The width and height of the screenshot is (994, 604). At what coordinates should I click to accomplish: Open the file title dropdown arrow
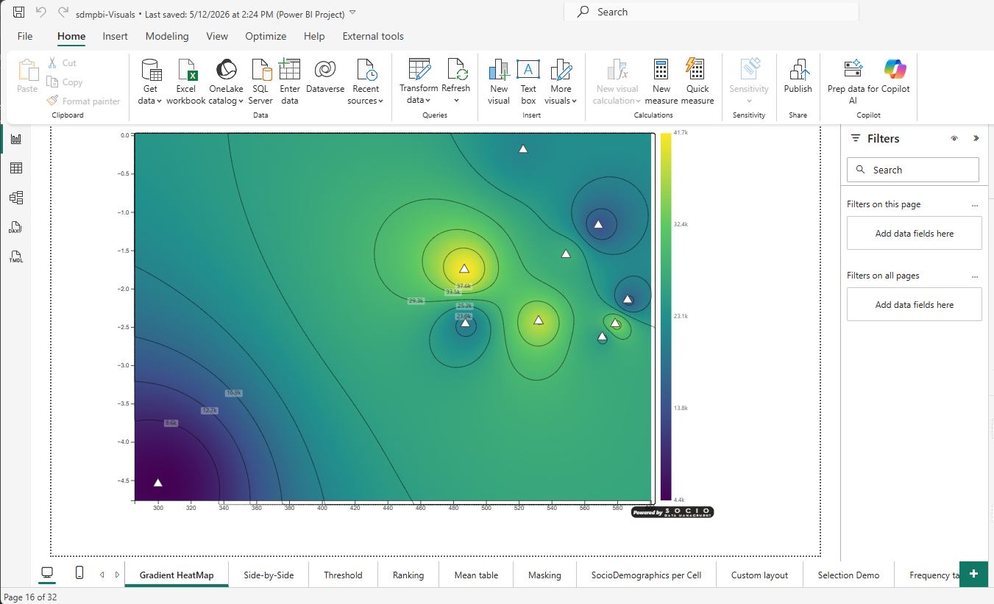[x=352, y=12]
